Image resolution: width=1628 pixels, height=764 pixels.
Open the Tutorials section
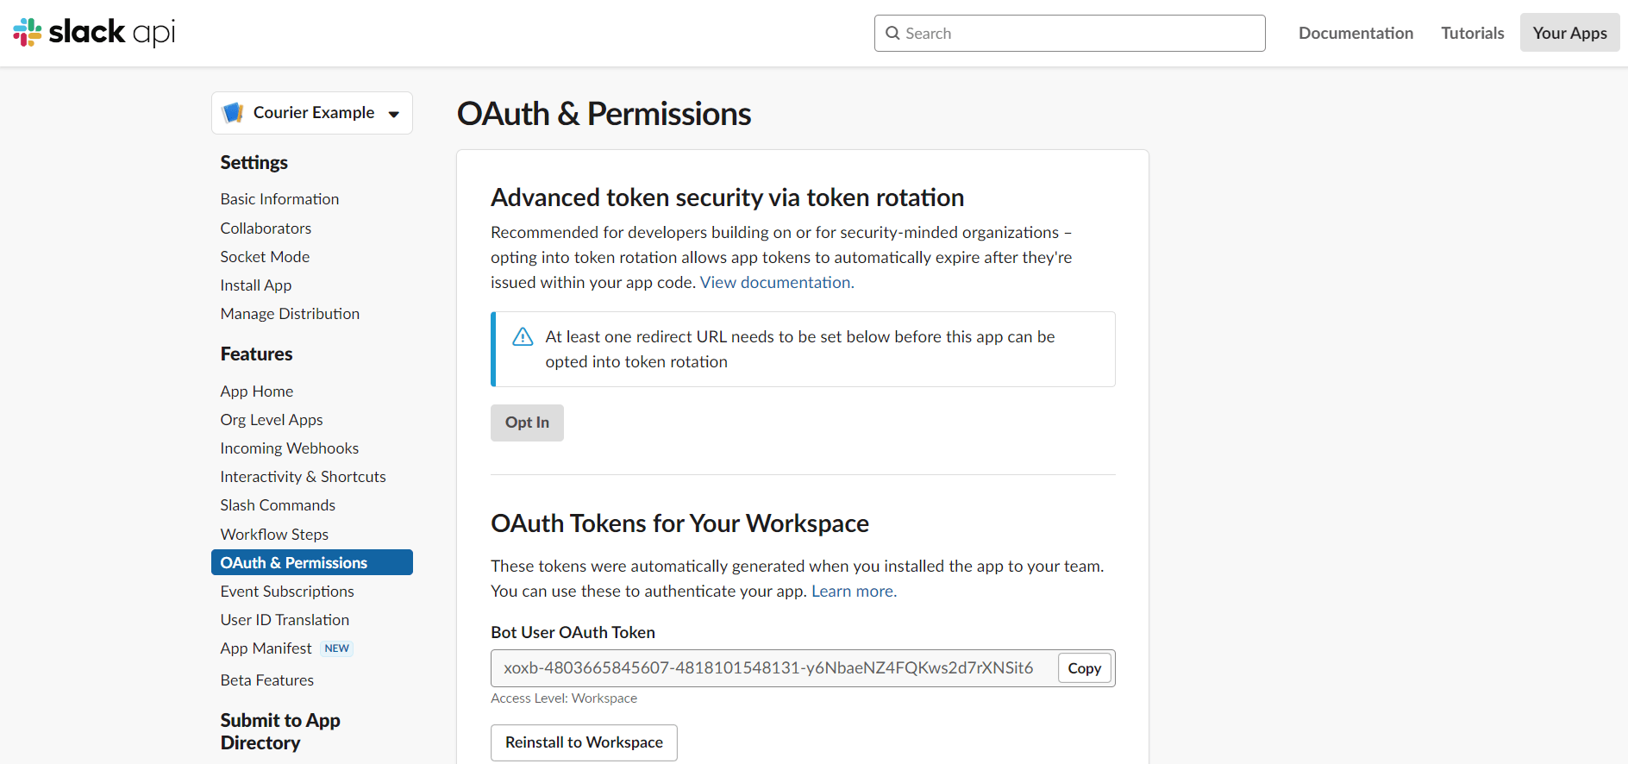tap(1472, 32)
